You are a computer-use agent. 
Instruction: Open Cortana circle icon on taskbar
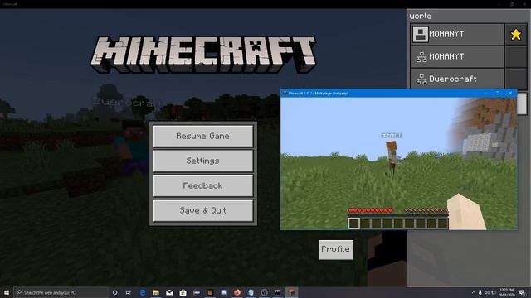click(114, 292)
